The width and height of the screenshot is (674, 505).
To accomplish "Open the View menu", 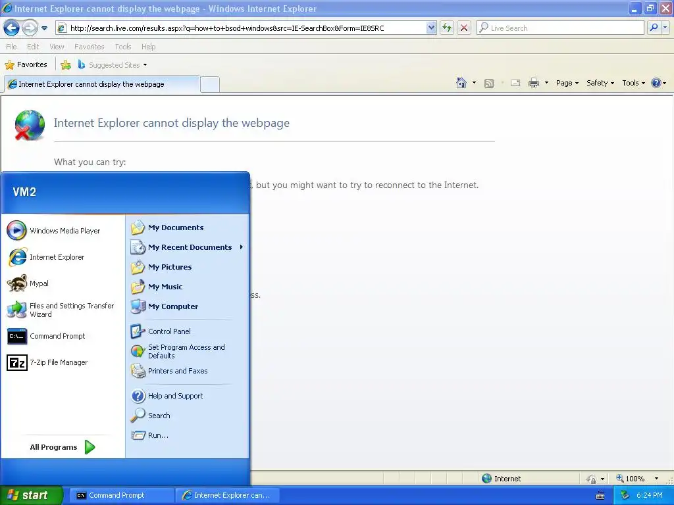I will (x=57, y=47).
